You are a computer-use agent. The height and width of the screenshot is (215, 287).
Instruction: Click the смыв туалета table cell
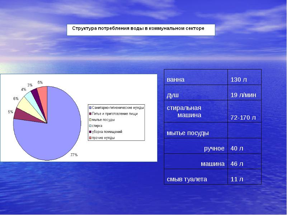[196, 179]
